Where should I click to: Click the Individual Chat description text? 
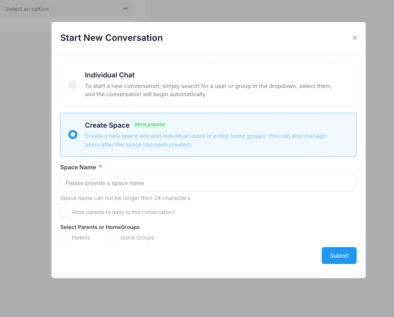[208, 90]
